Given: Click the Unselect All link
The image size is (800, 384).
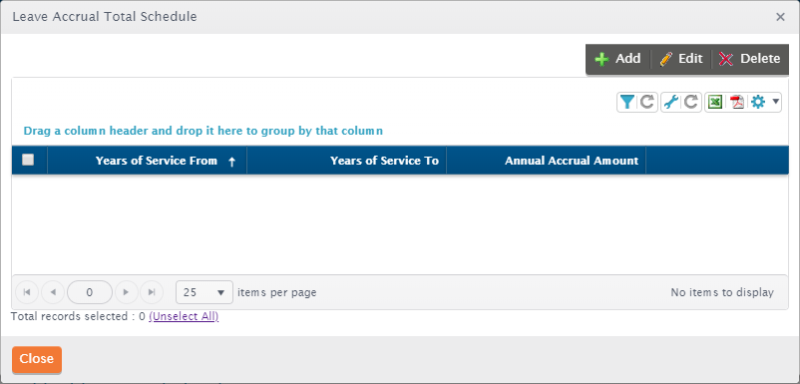Looking at the screenshot, I should point(184,317).
